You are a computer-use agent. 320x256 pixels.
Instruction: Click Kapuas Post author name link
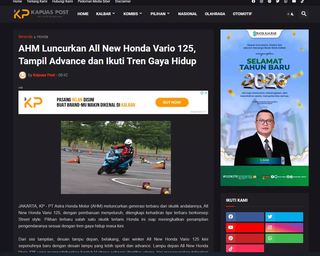[x=44, y=75]
